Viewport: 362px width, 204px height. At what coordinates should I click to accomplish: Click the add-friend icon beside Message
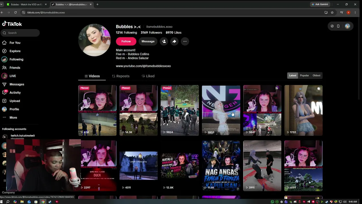[164, 41]
